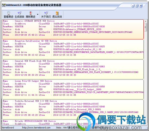149x131 pixels.
Task: Open the http://www.kernelsword.com status bar link
Action: point(36,127)
